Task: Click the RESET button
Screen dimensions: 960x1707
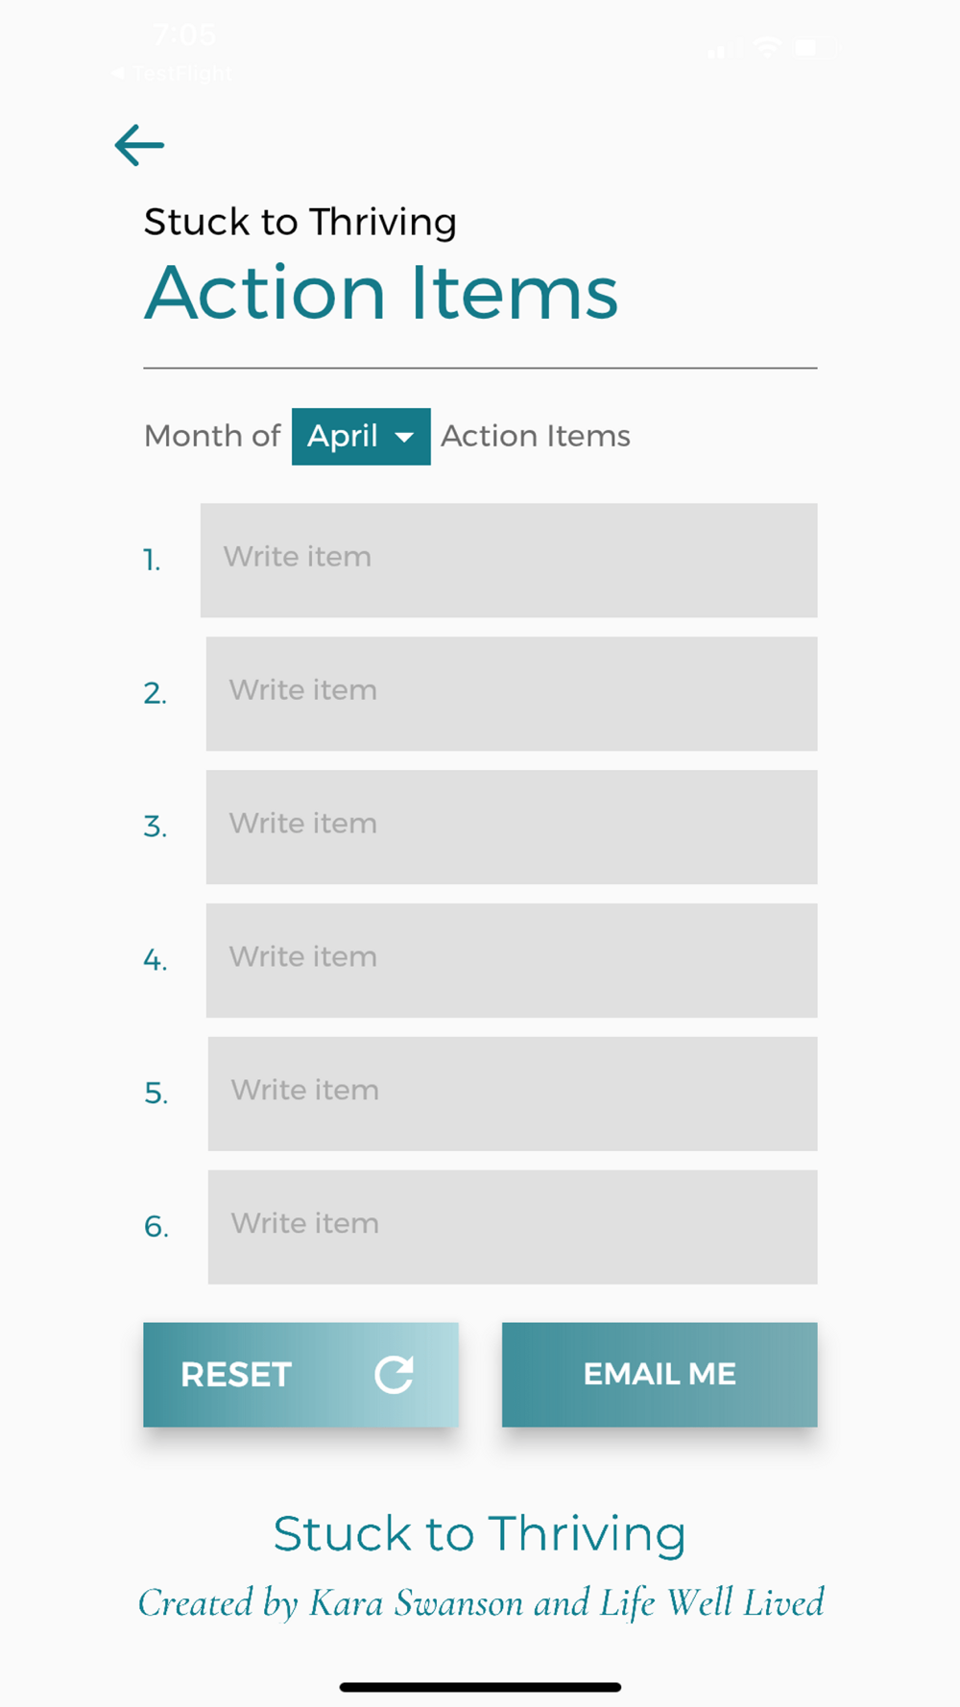Action: (300, 1375)
